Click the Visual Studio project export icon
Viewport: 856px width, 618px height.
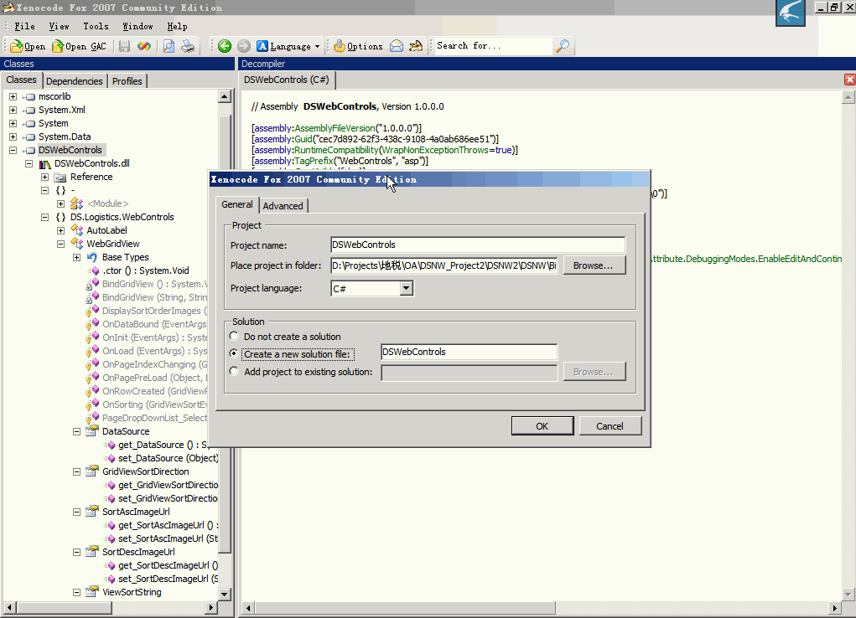click(x=144, y=46)
